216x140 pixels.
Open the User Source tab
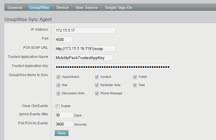click(87, 7)
